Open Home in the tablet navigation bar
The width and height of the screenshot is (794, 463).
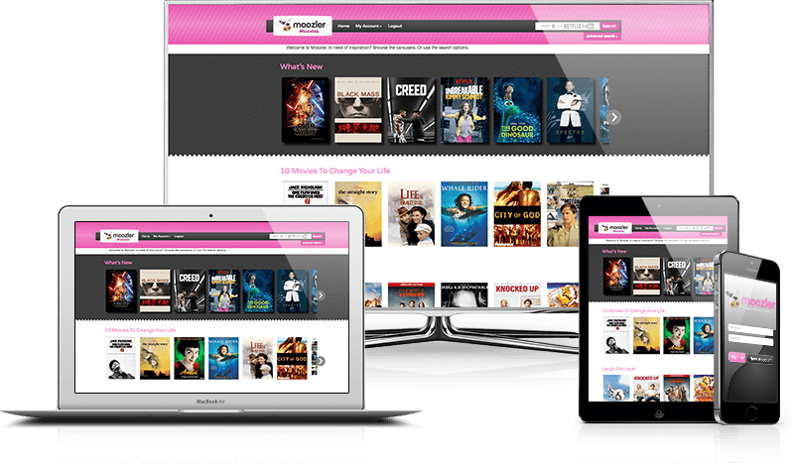[638, 228]
